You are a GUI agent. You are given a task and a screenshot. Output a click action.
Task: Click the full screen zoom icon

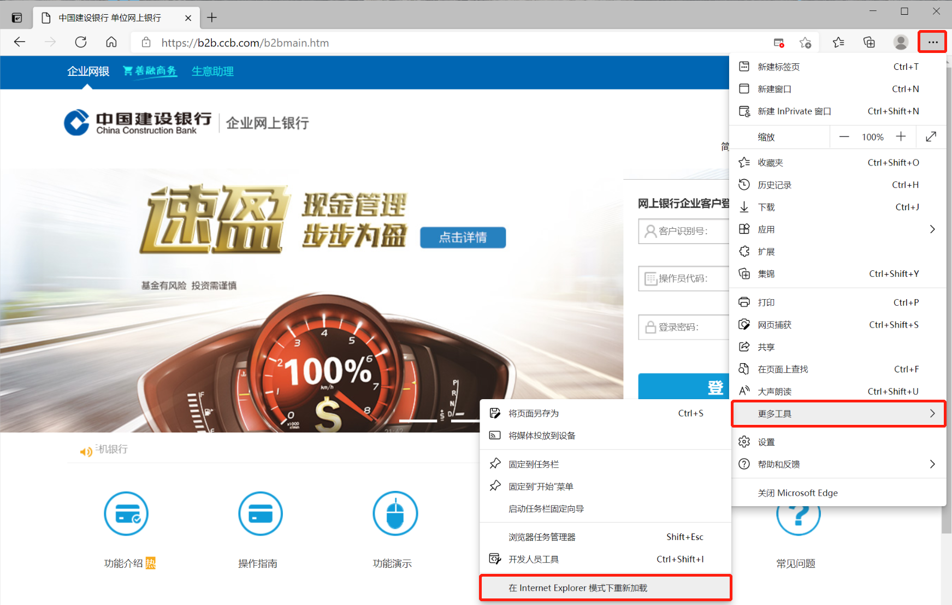(931, 137)
